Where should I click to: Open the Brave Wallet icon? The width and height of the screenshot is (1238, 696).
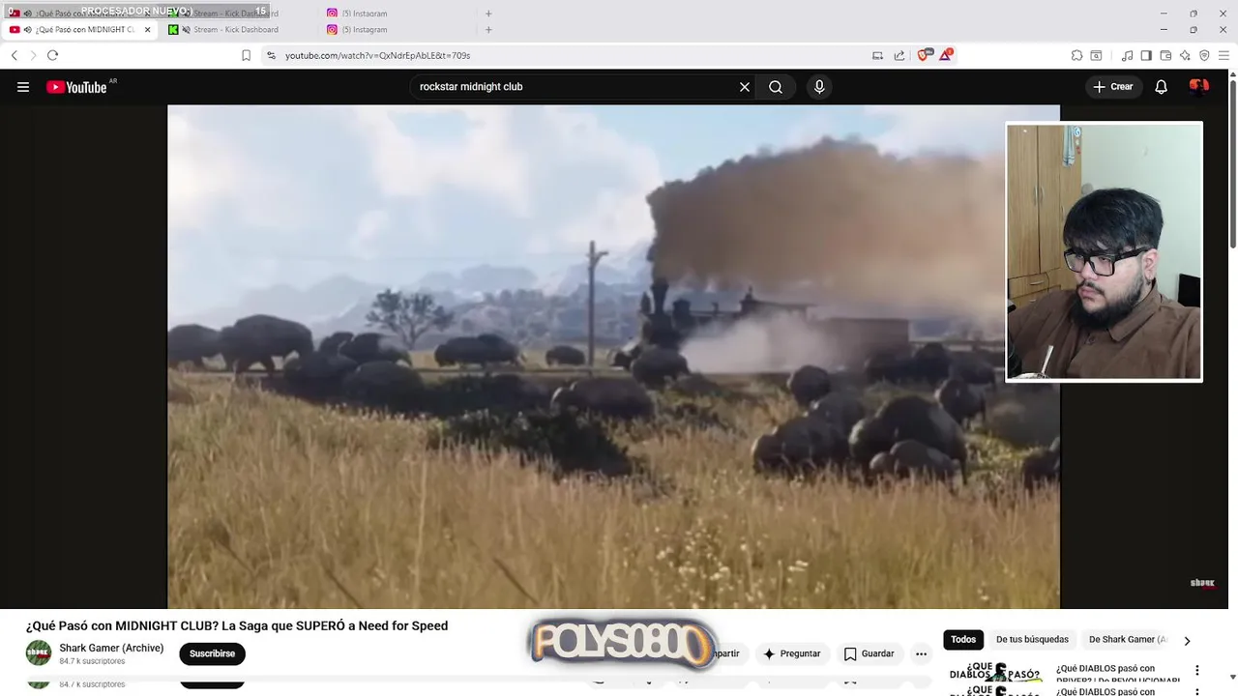[x=1165, y=55]
